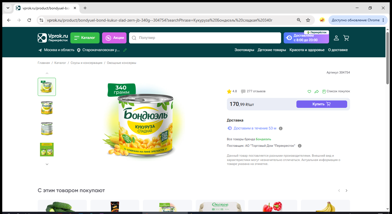Screen dimensions: 392x214
Task: Open the shopping cart icon in header
Action: (346, 38)
